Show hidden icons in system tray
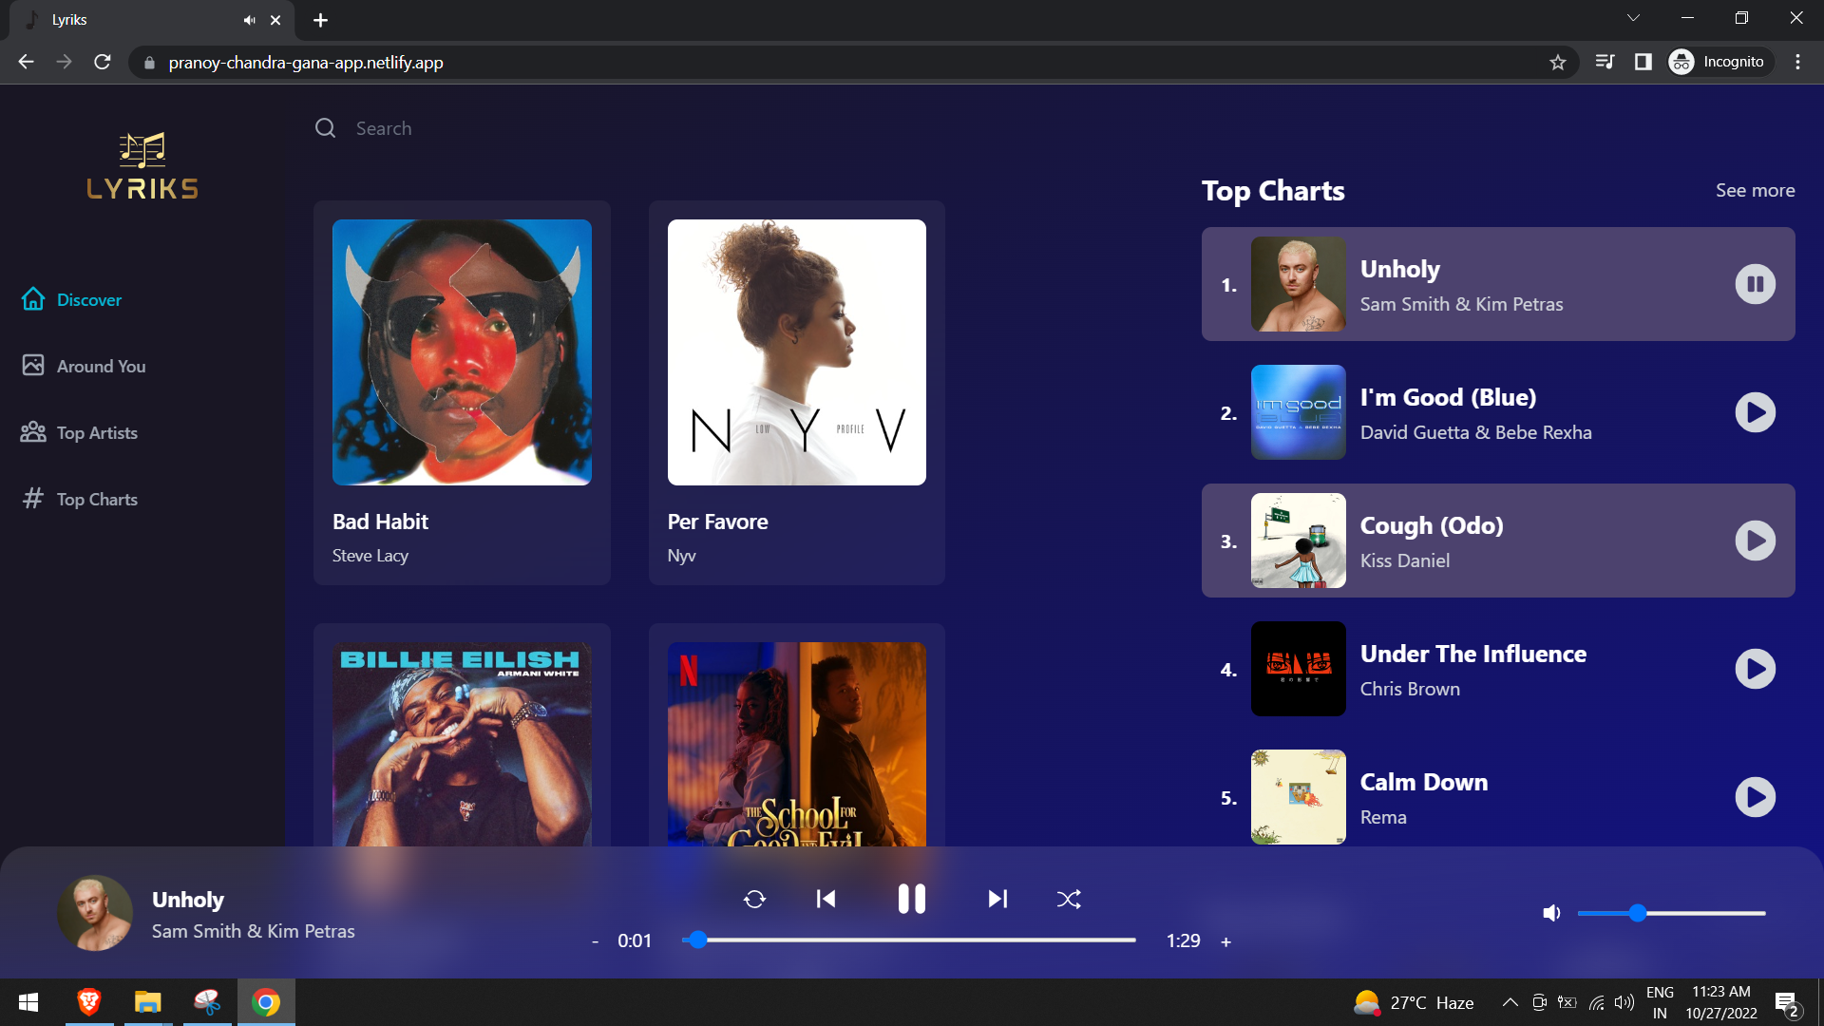The image size is (1824, 1026). [x=1510, y=1002]
